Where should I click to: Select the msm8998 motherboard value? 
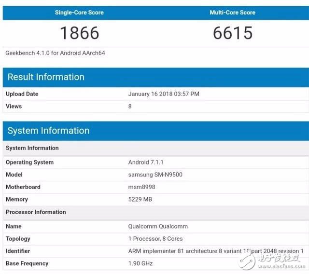tap(141, 187)
